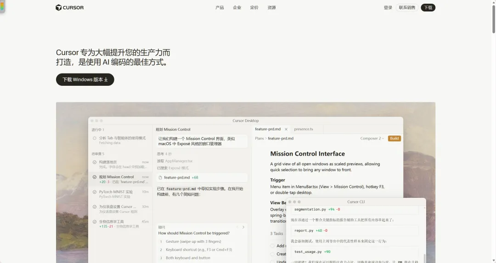This screenshot has width=496, height=263.
Task: Click the 联系销售 button
Action: [x=407, y=8]
